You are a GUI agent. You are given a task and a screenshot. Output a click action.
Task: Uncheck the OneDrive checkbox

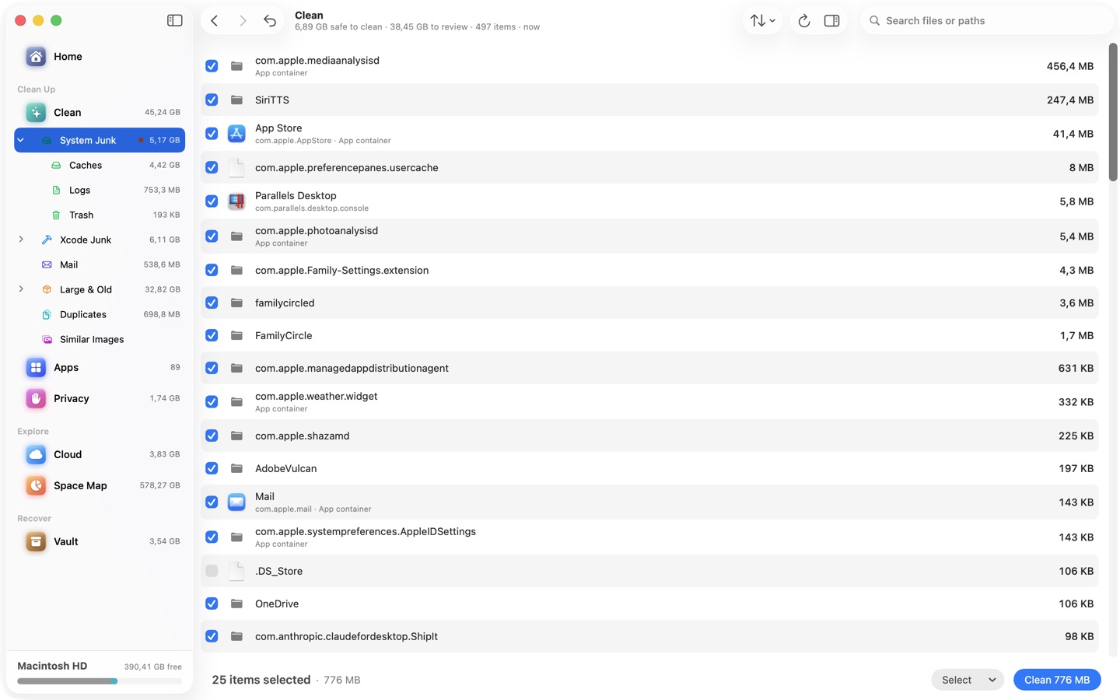pyautogui.click(x=212, y=604)
